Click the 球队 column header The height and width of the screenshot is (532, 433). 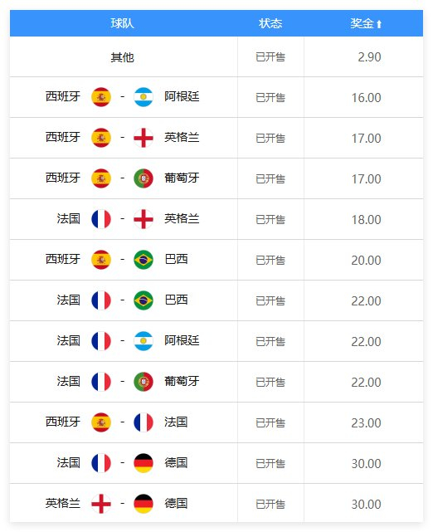coord(123,23)
